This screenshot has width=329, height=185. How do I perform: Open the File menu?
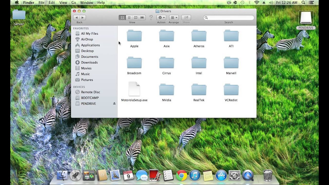pyautogui.click(x=41, y=3)
